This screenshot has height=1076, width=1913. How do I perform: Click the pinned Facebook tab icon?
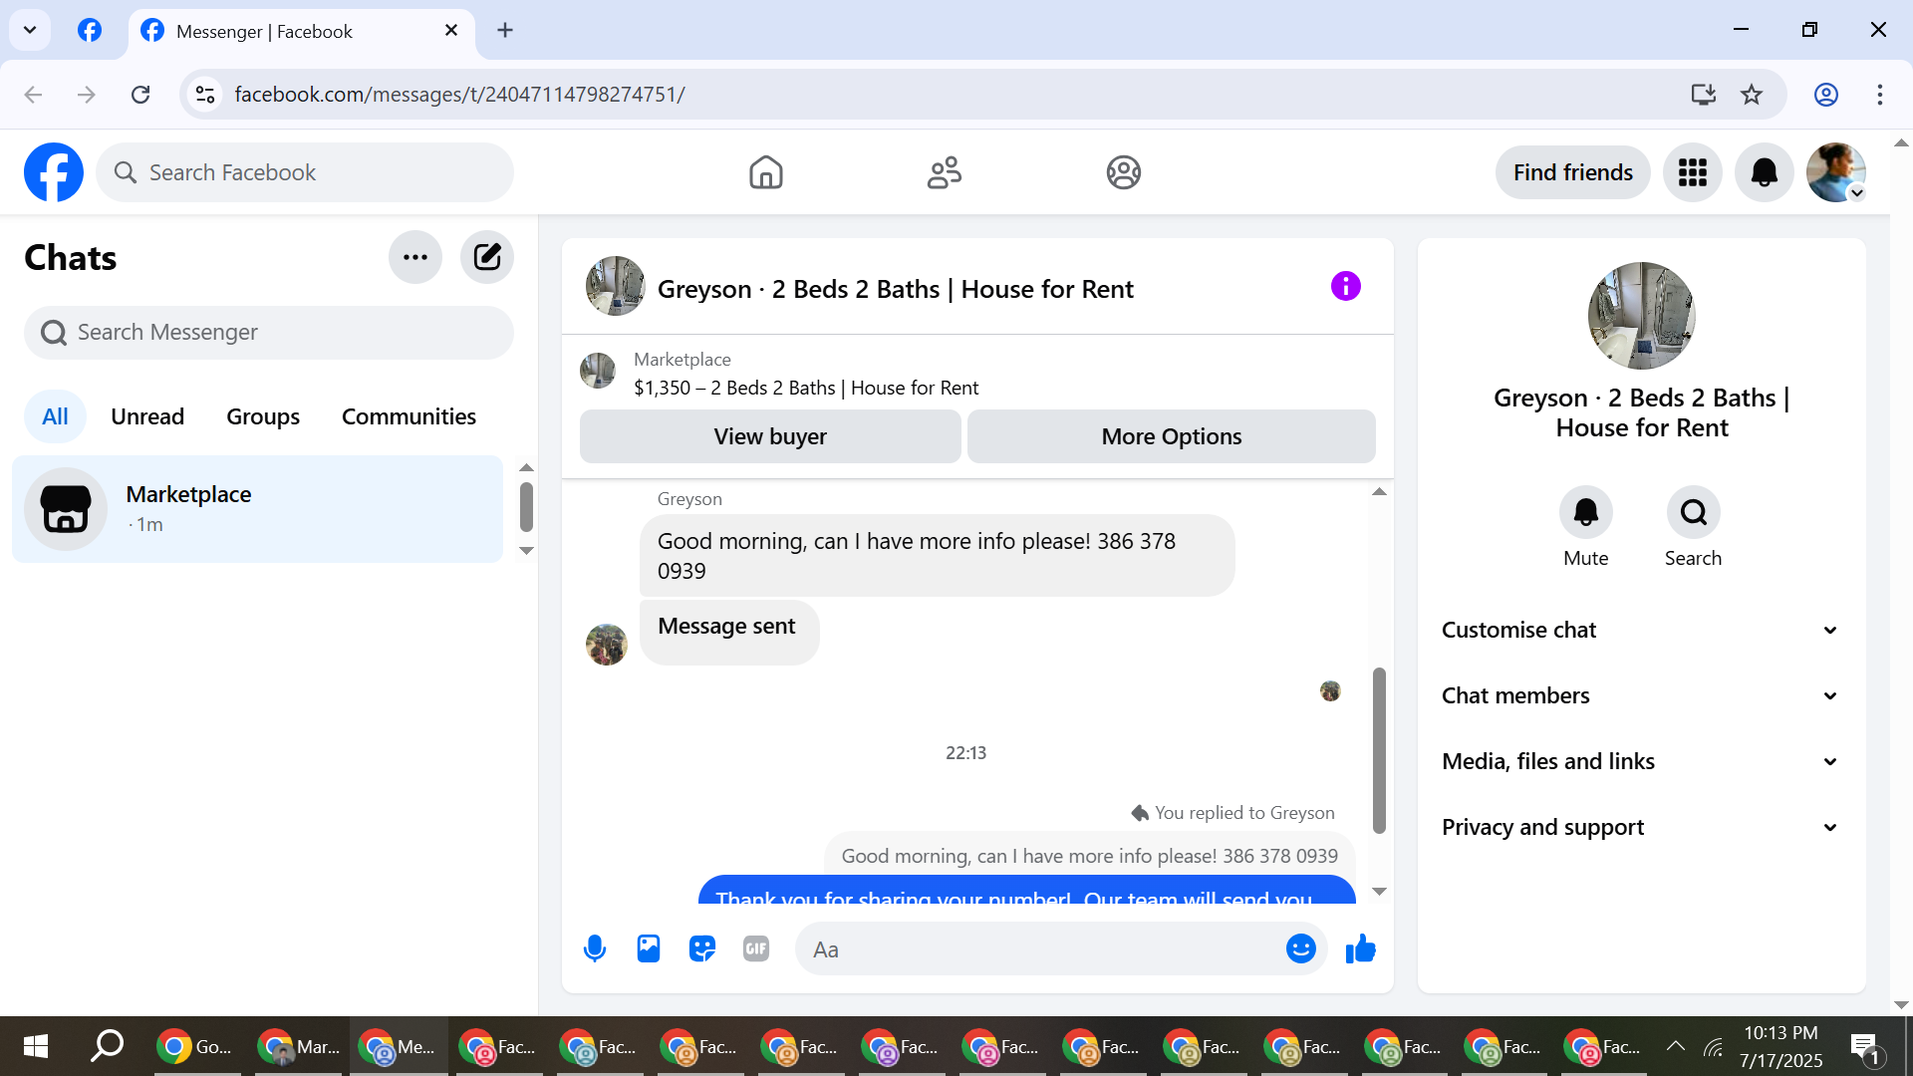[x=90, y=30]
